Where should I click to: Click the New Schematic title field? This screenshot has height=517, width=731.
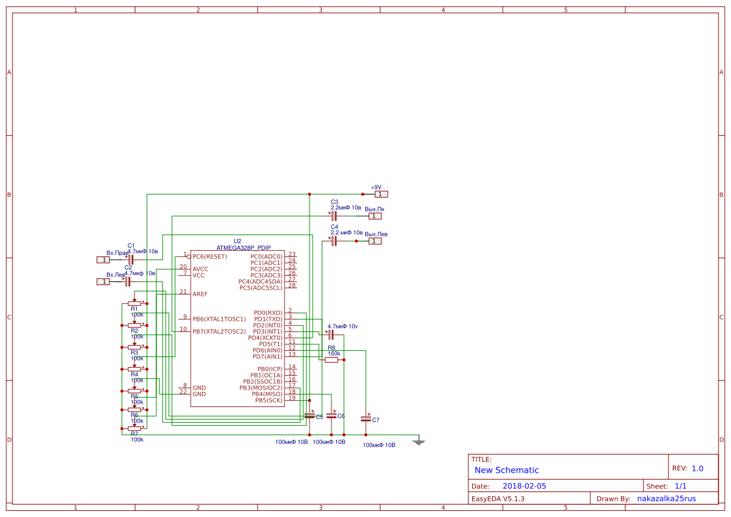pyautogui.click(x=507, y=470)
